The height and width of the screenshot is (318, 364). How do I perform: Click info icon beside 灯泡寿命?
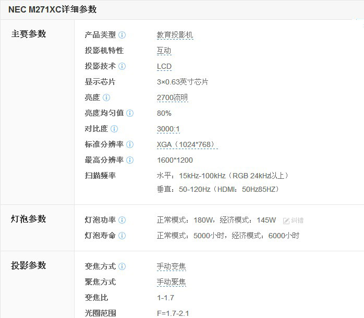122,236
